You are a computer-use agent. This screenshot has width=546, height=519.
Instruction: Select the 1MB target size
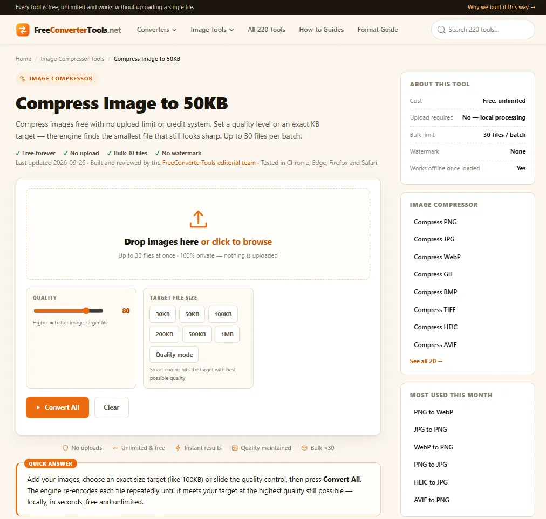[227, 334]
